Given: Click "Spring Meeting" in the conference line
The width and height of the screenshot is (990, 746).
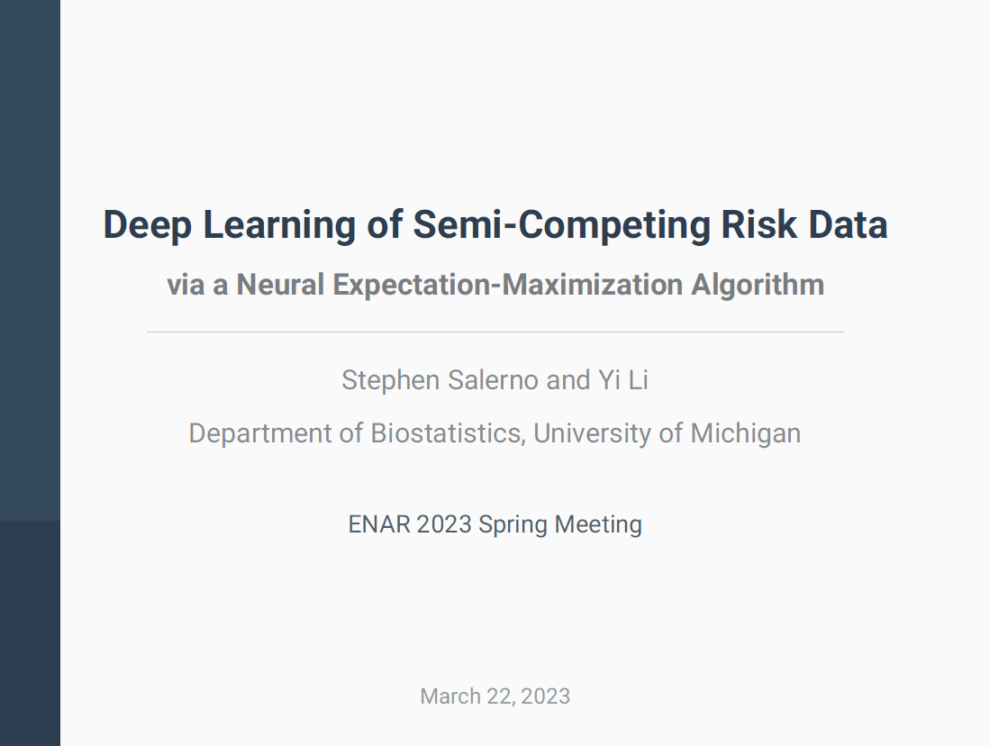Looking at the screenshot, I should pyautogui.click(x=560, y=524).
